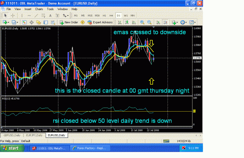Switch to the GBPUSD,Daily chart tab
Viewport: 244px width, 158px height.
(x=12, y=135)
